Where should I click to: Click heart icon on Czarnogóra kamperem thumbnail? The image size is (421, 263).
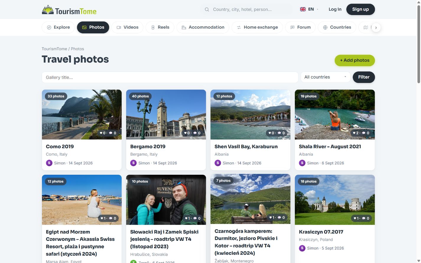tap(270, 218)
